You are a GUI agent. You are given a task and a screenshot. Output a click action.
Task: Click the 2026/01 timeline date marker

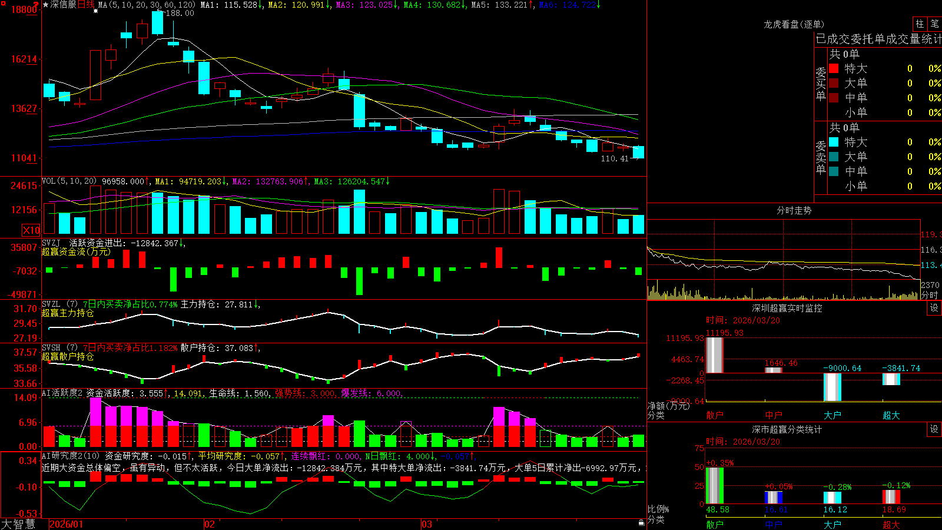[67, 524]
